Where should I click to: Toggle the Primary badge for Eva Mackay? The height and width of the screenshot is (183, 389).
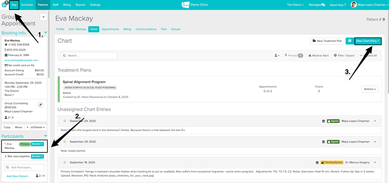24,144
